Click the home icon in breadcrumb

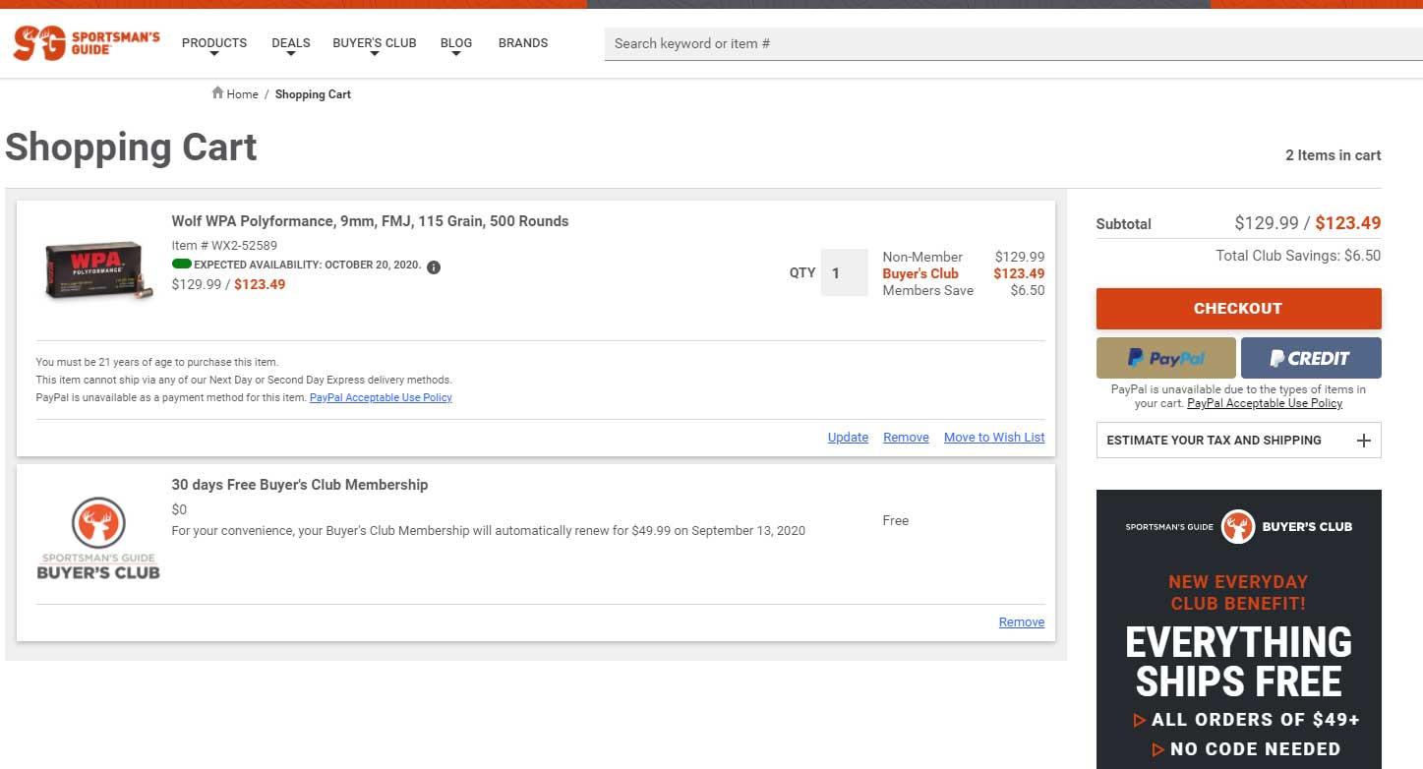(x=217, y=93)
